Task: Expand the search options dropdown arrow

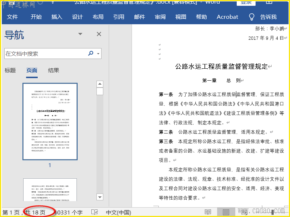Action: pos(98,54)
